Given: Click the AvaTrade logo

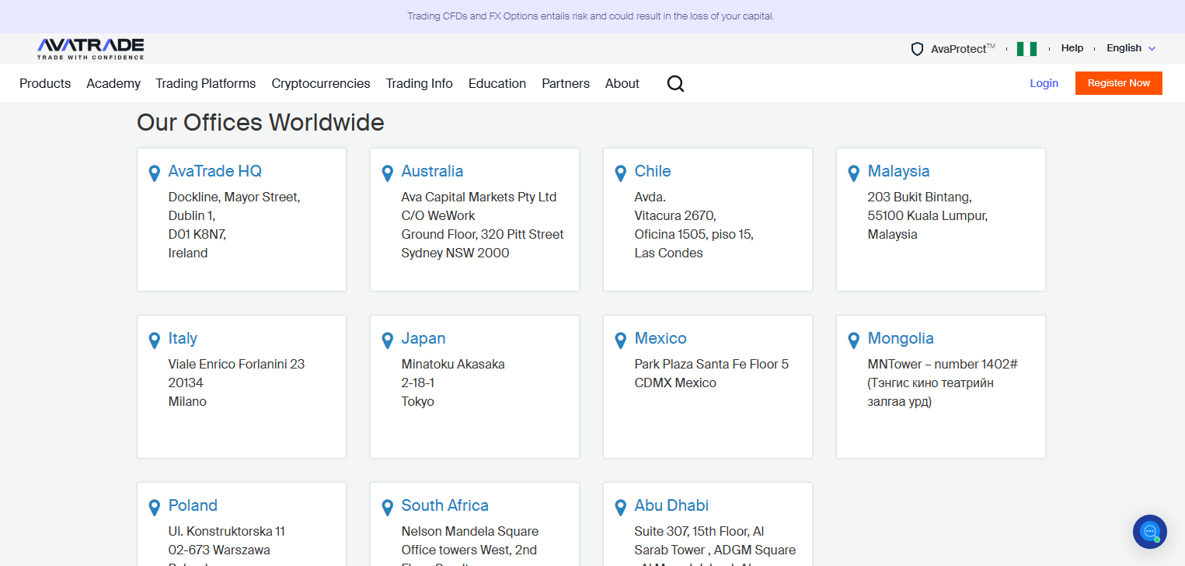Looking at the screenshot, I should point(91,49).
